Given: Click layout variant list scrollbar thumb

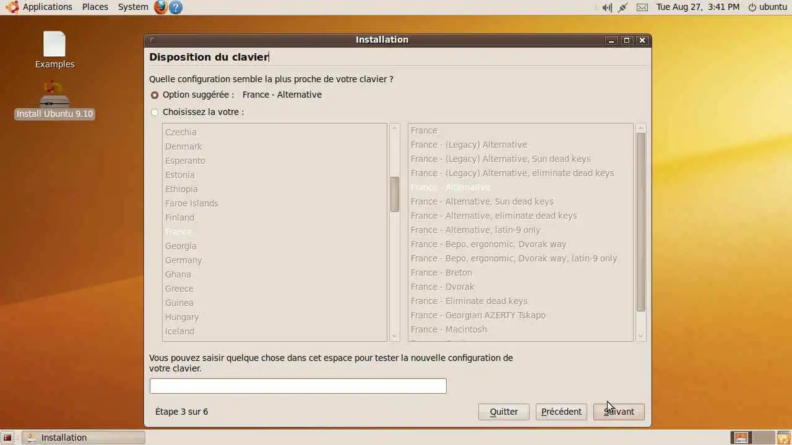Looking at the screenshot, I should (641, 221).
